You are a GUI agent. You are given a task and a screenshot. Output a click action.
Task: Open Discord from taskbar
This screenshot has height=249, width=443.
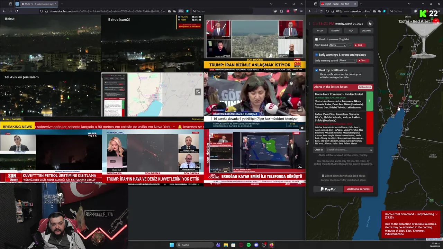pos(256,245)
